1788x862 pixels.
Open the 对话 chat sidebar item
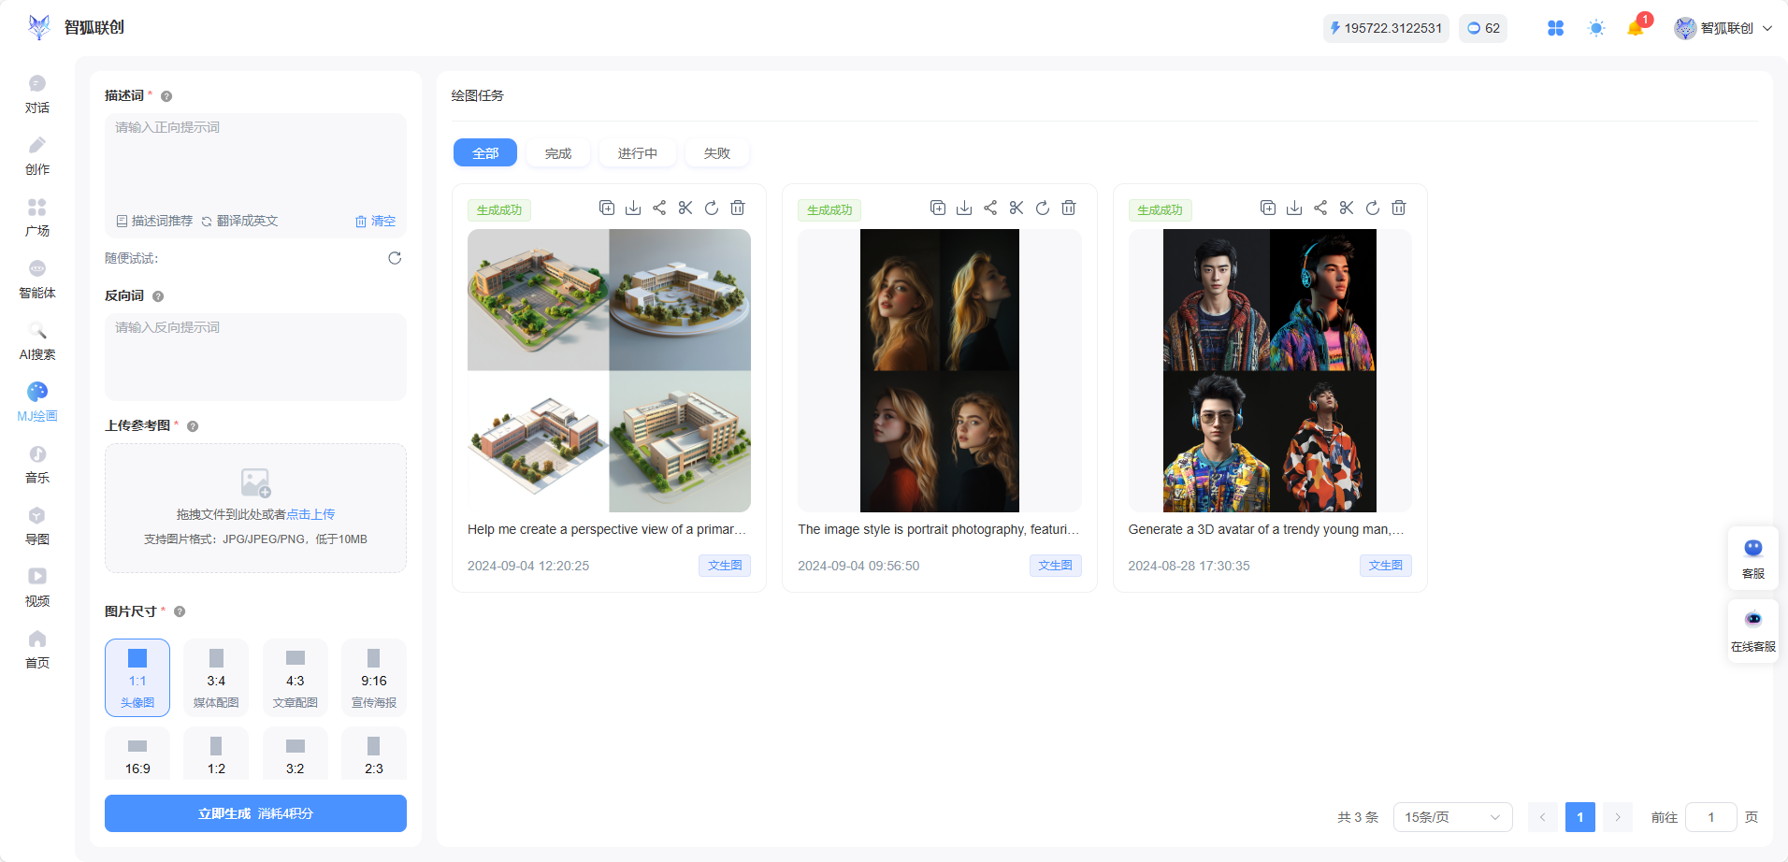37,94
